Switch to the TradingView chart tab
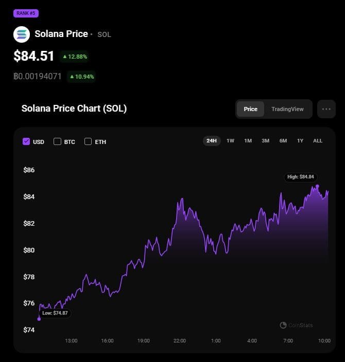Screen dimensions: 345x362 tap(287, 109)
